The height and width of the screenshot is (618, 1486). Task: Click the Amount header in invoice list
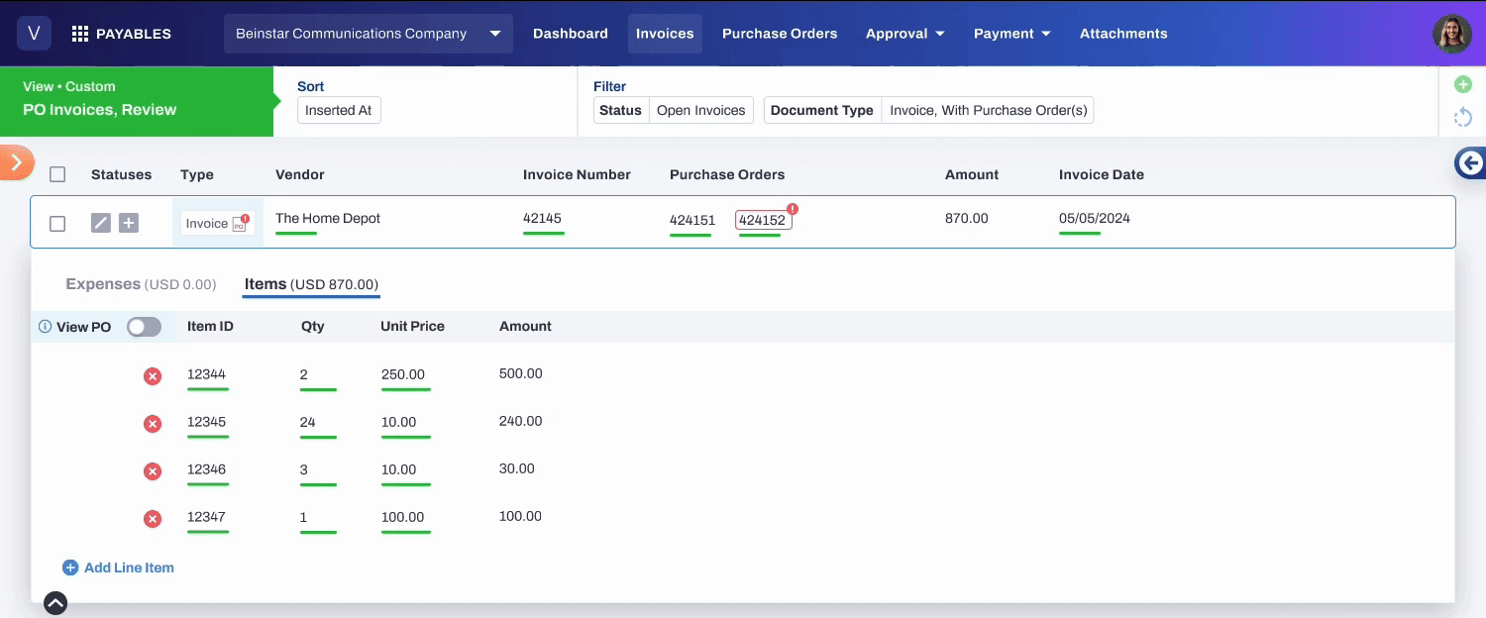(x=972, y=174)
